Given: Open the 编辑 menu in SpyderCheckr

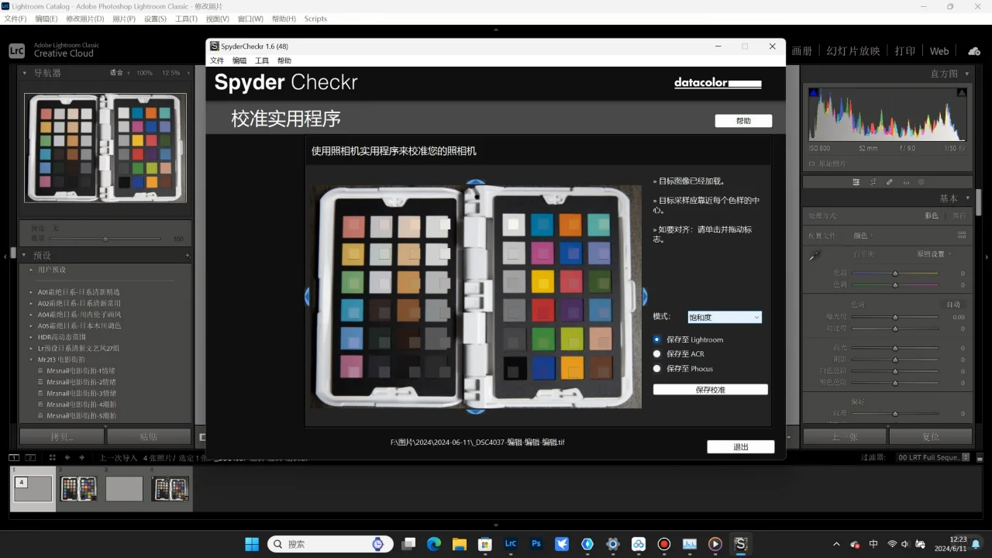Looking at the screenshot, I should (x=239, y=60).
